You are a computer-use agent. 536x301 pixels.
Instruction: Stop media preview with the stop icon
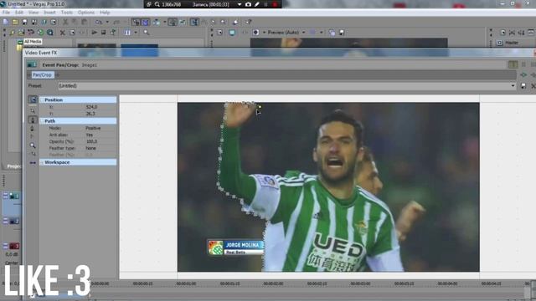[x=103, y=33]
